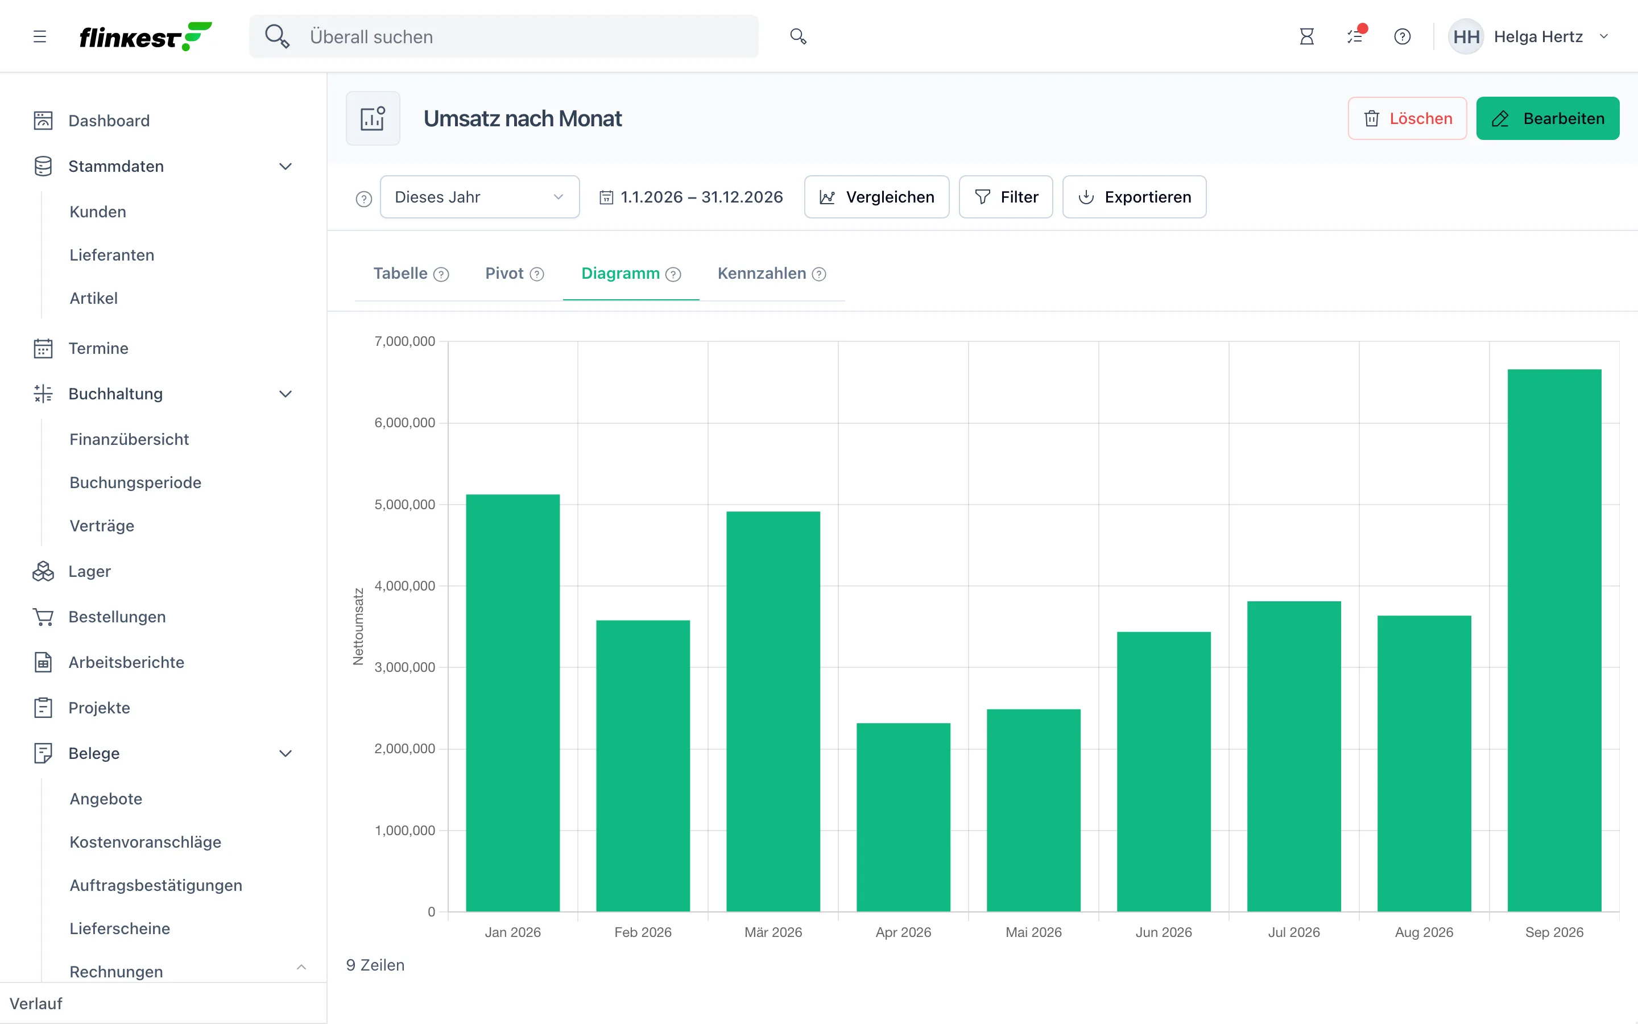Viewport: 1638px width, 1024px height.
Task: Click the Vergleichen button
Action: pos(876,197)
